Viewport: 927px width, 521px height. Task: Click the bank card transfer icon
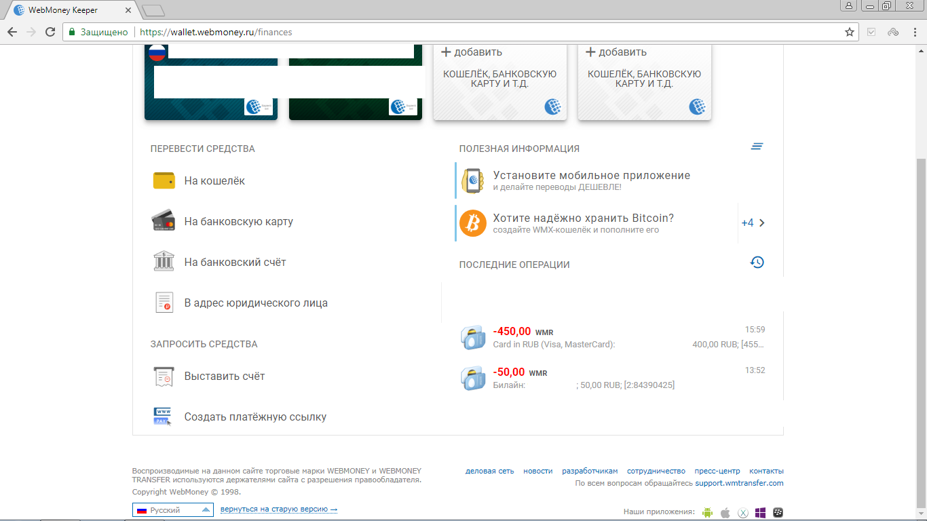point(164,221)
